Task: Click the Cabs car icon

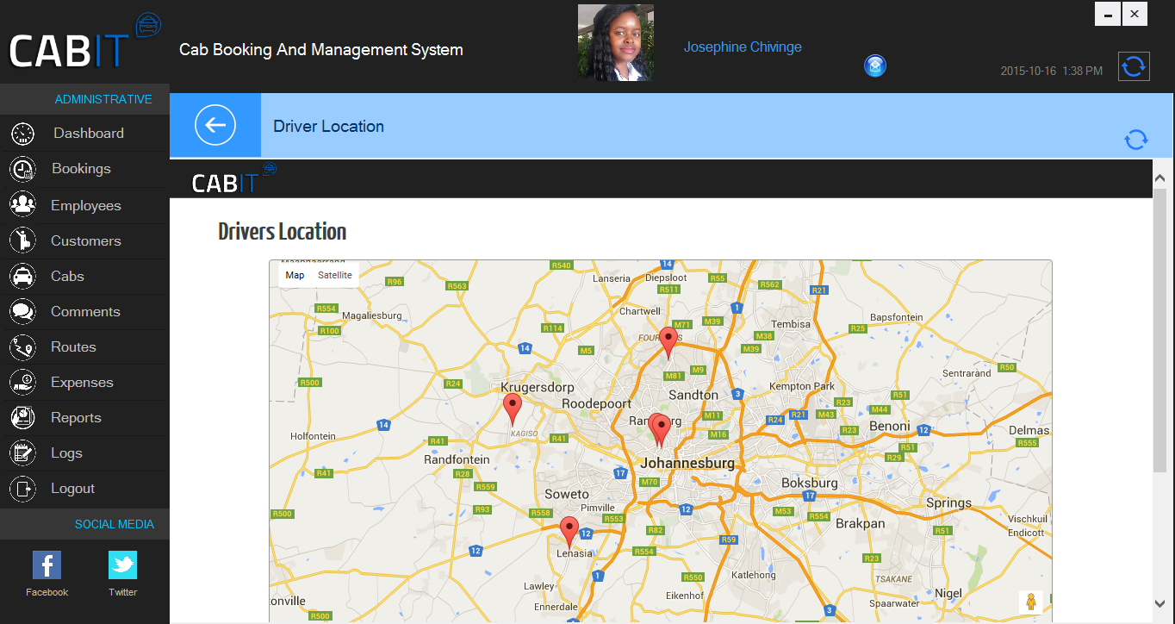Action: 22,276
